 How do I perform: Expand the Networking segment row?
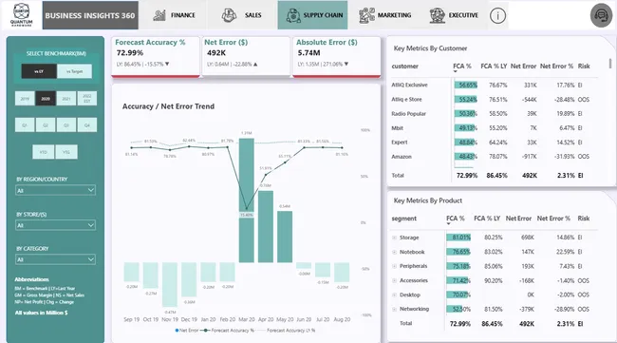point(394,309)
